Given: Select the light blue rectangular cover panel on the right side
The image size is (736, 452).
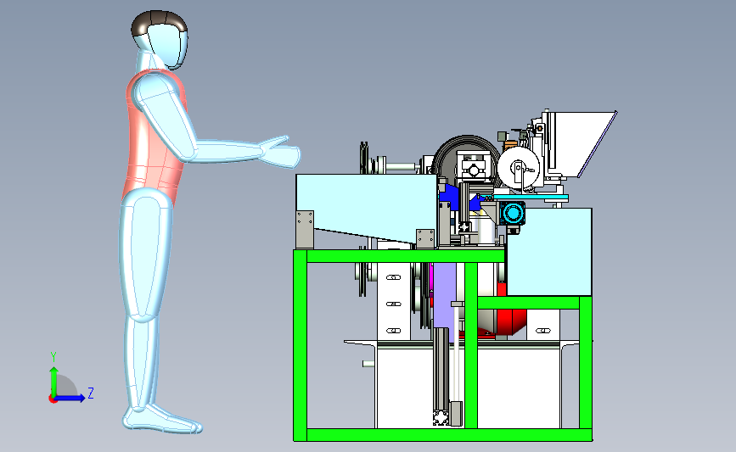Looking at the screenshot, I should [x=549, y=252].
